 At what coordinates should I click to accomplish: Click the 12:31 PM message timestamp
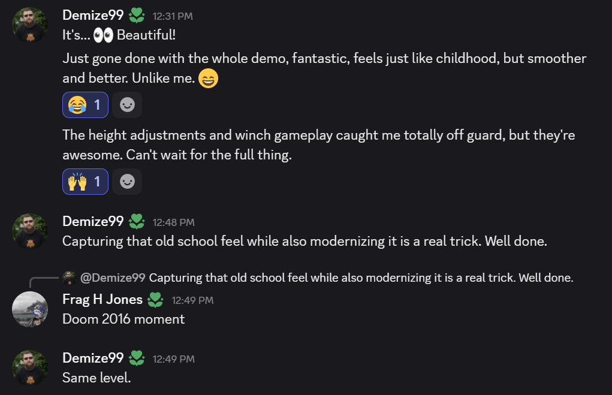point(173,16)
